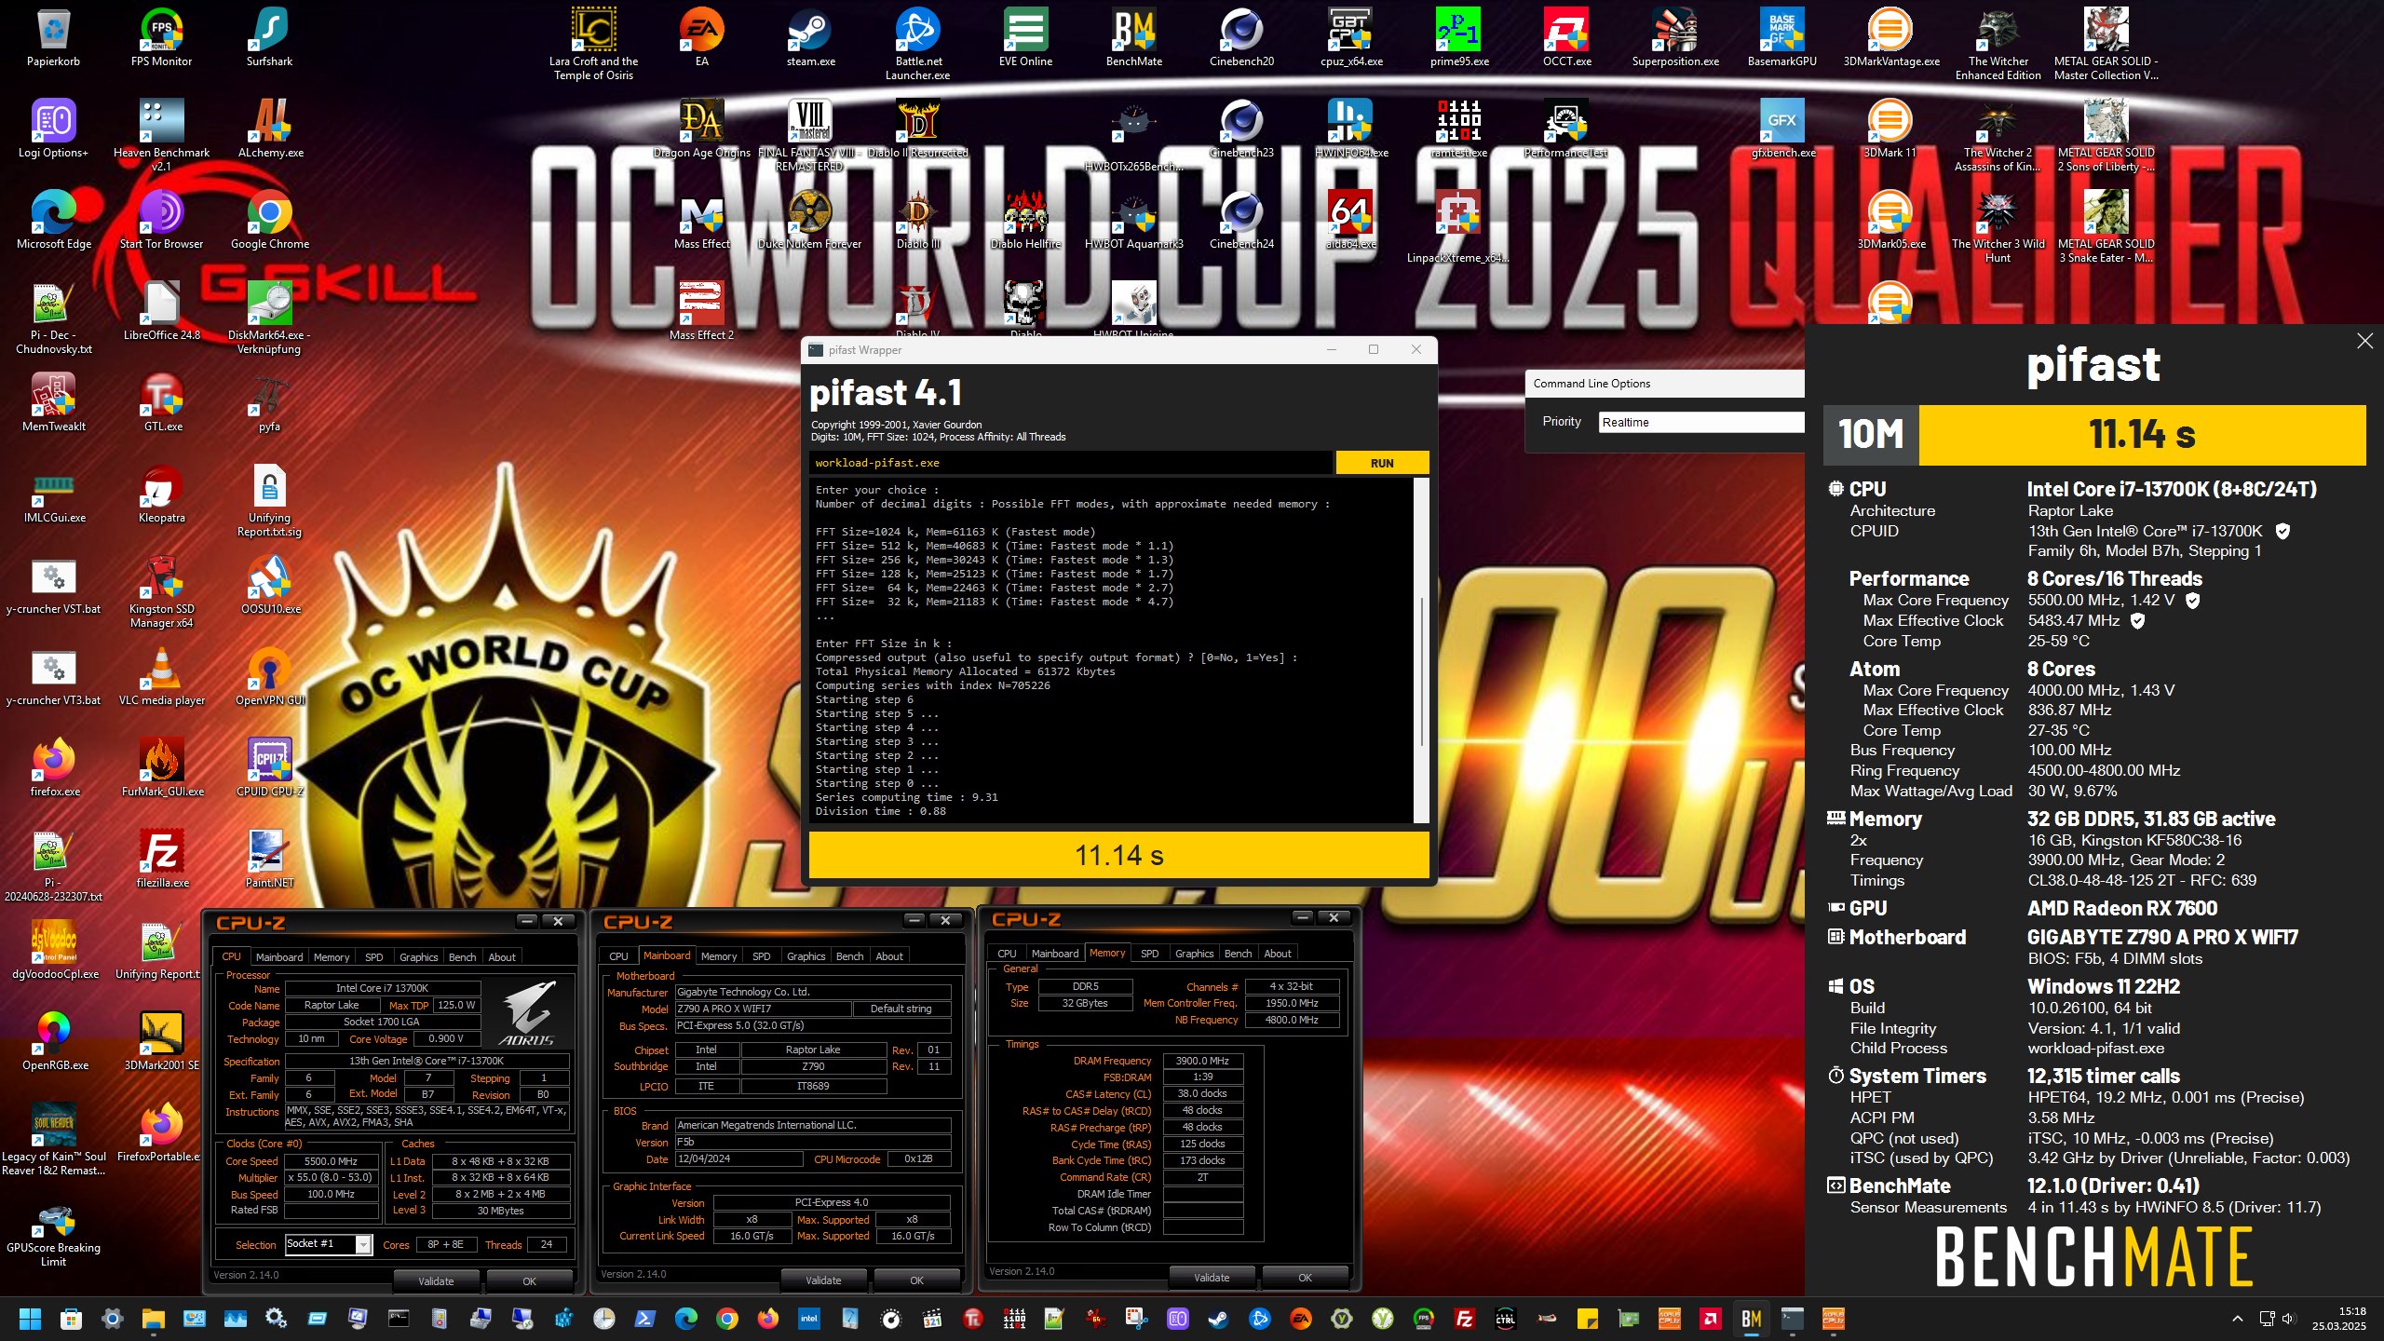Open the Papierkorb recycle bin icon
The width and height of the screenshot is (2384, 1341).
pyautogui.click(x=53, y=39)
